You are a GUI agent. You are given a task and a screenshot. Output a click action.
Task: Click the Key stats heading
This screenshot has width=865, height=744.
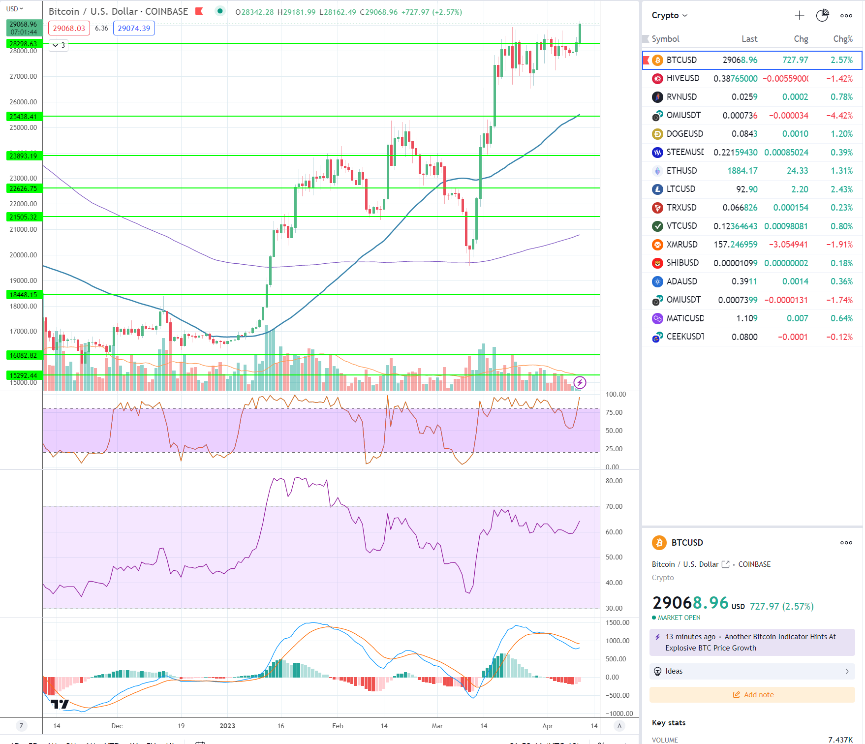(669, 723)
